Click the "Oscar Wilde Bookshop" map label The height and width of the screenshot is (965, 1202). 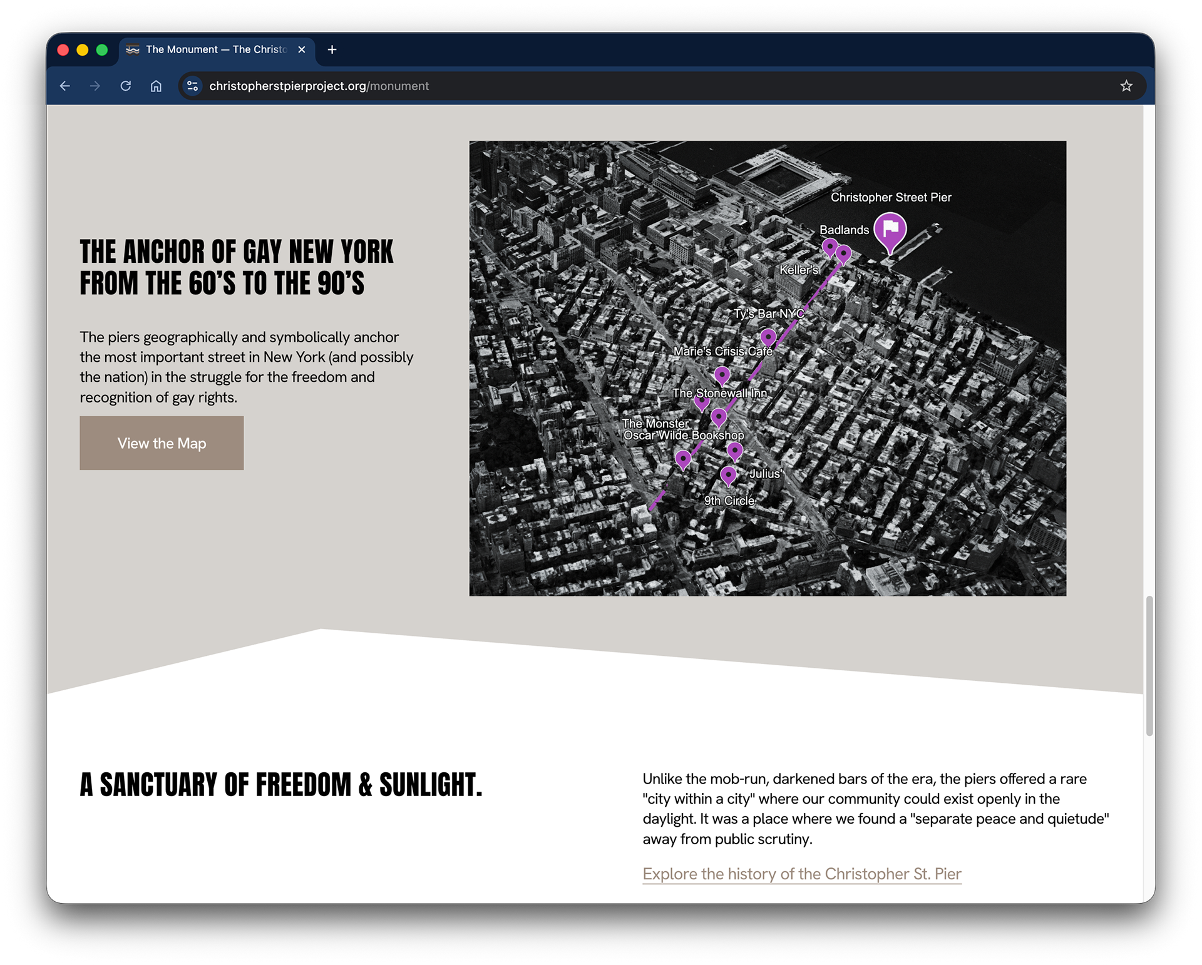pos(684,435)
